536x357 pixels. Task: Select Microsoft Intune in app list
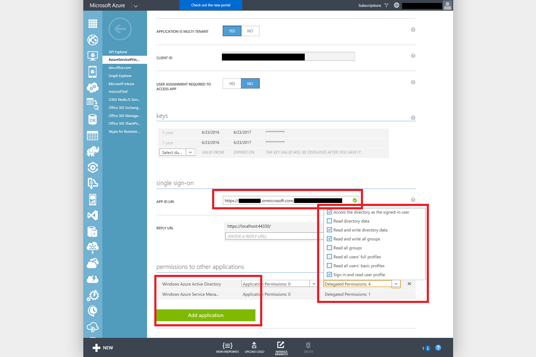point(122,84)
